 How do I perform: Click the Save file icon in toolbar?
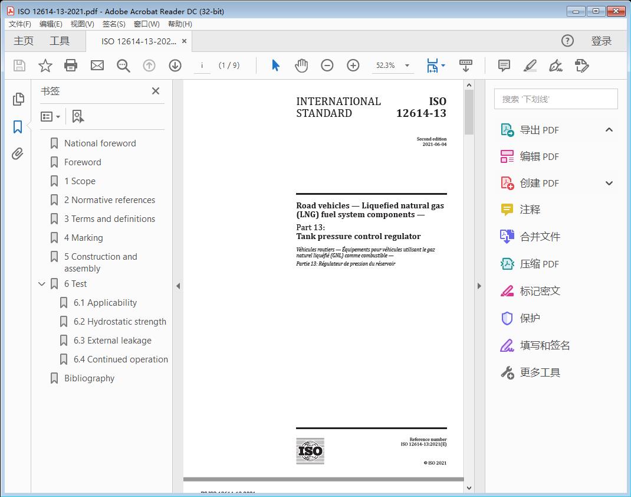pyautogui.click(x=19, y=66)
